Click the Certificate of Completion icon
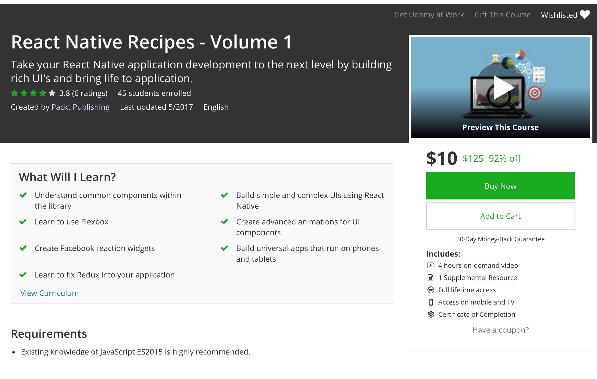Screen dimensions: 597x379 (431, 314)
